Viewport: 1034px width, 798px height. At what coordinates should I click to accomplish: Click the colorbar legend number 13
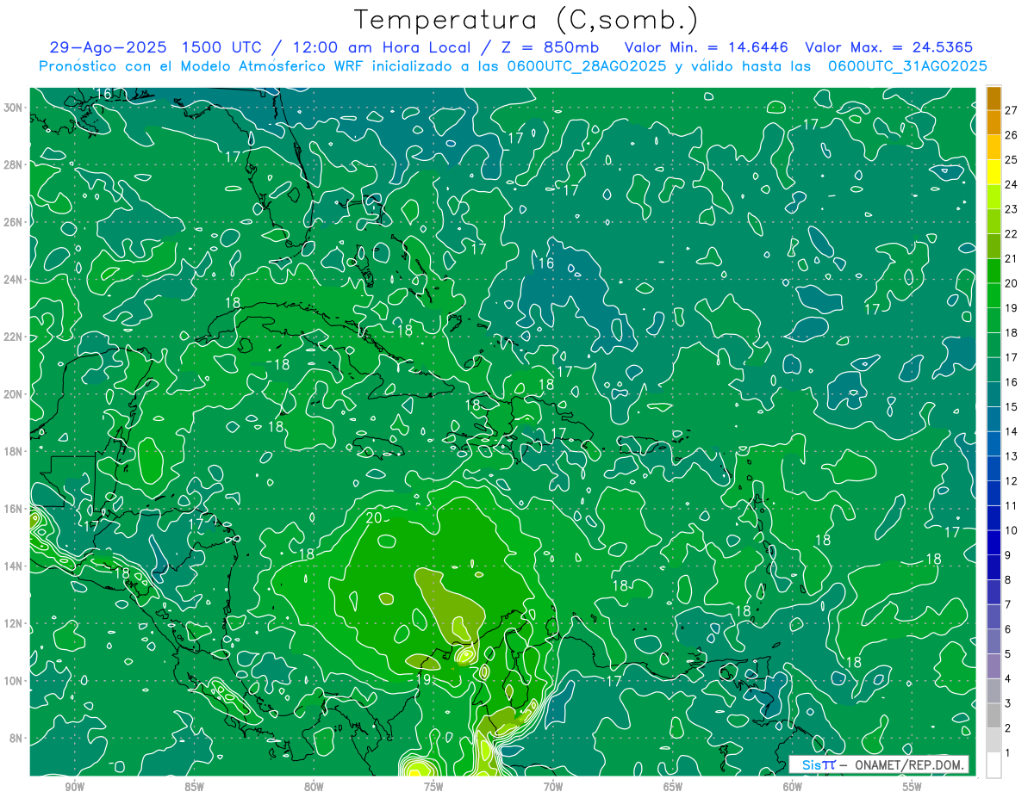pyautogui.click(x=1011, y=456)
